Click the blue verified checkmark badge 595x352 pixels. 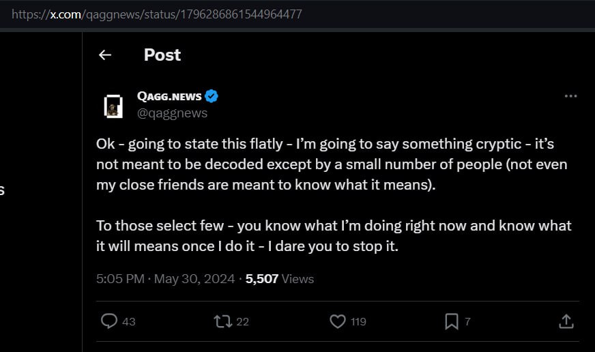click(212, 96)
